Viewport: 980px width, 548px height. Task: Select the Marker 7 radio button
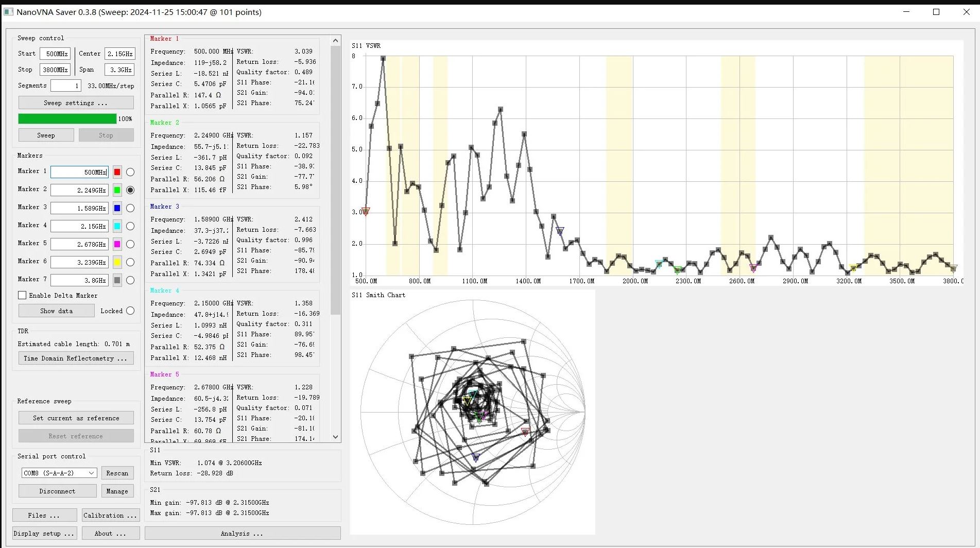click(130, 280)
